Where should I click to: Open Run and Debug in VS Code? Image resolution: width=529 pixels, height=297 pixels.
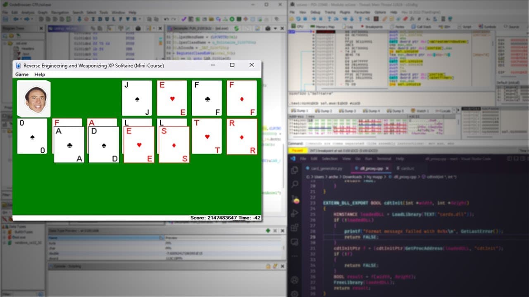tap(295, 213)
